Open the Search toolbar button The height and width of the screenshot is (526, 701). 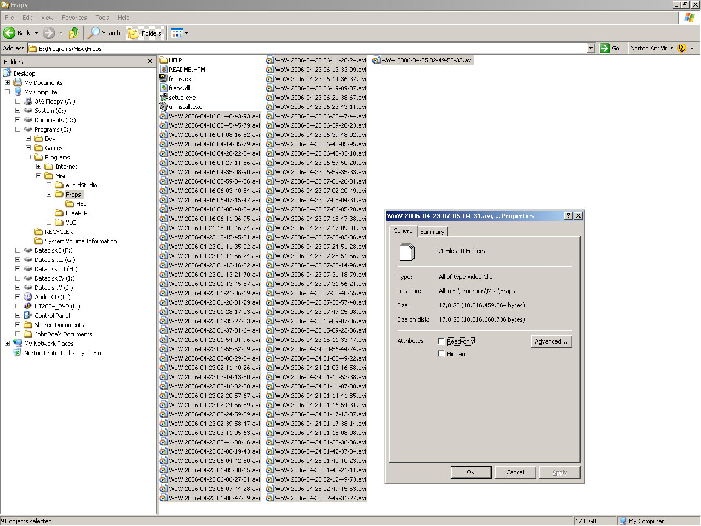[105, 33]
